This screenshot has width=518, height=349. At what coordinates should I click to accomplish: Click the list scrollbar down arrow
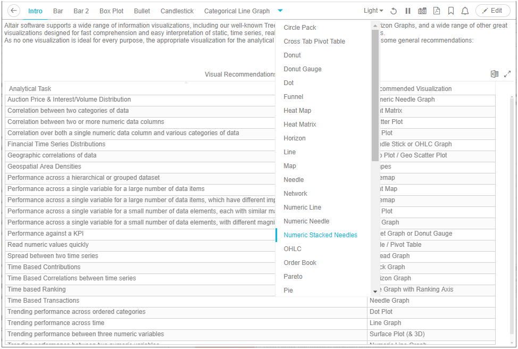[375, 292]
